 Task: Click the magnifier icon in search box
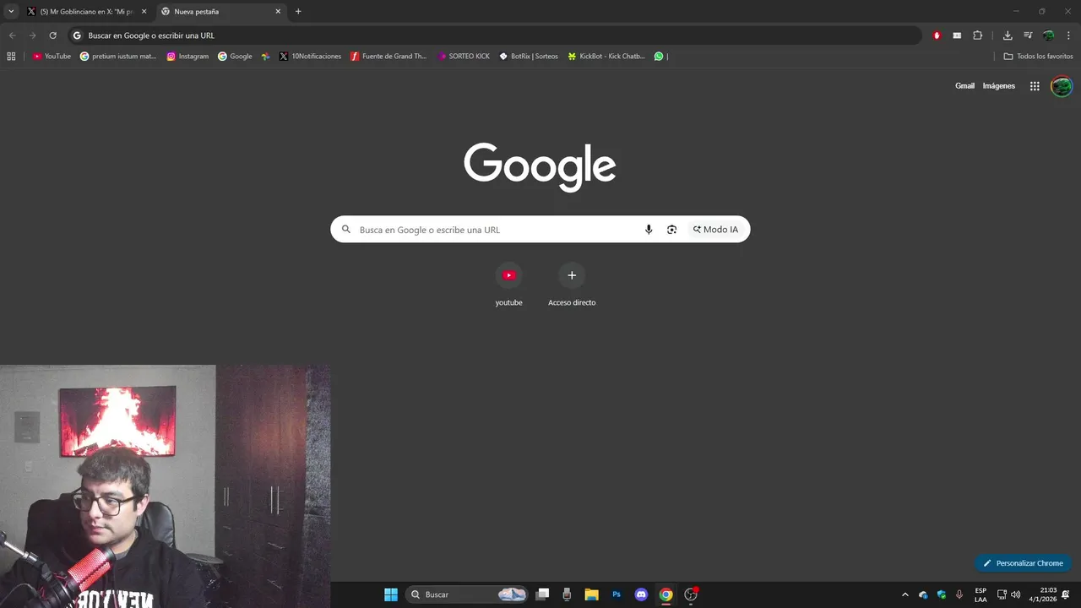click(346, 230)
